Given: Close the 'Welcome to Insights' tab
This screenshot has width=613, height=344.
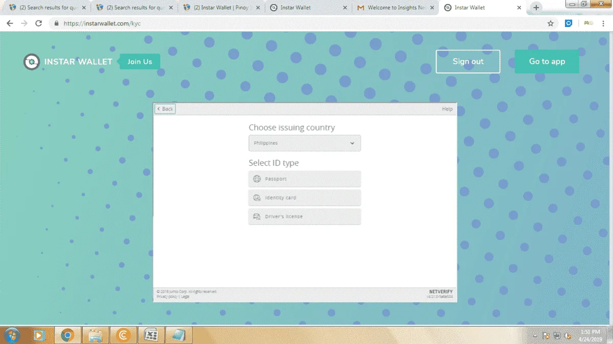Looking at the screenshot, I should tap(433, 8).
